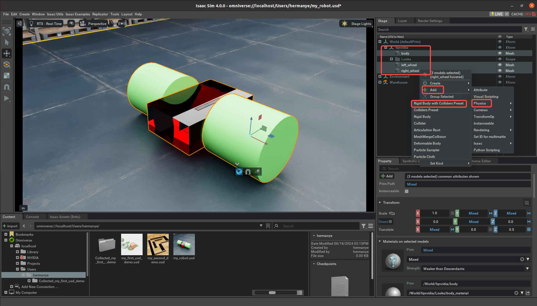Choose Rigid Body with Colliders Preset
Viewport: 537px width, 306px height.
(439, 103)
